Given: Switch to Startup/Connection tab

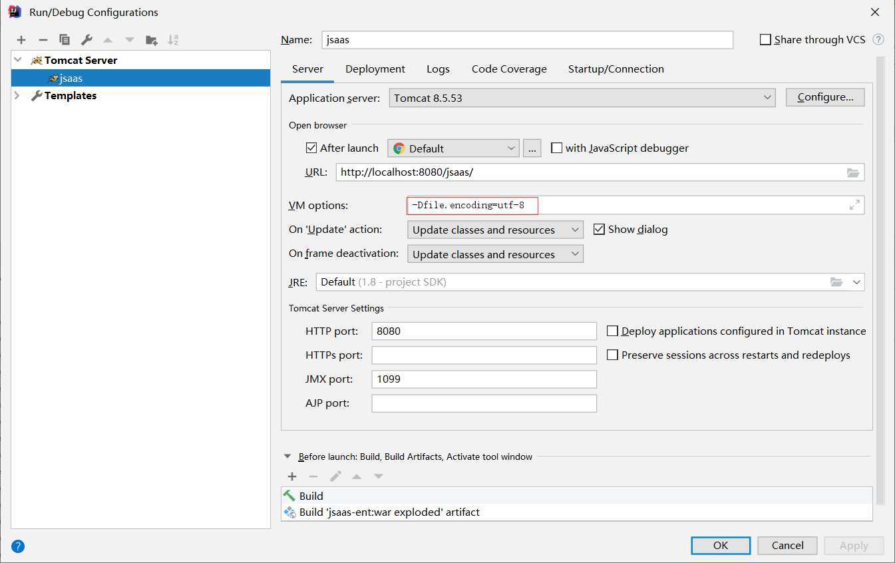Looking at the screenshot, I should coord(616,69).
